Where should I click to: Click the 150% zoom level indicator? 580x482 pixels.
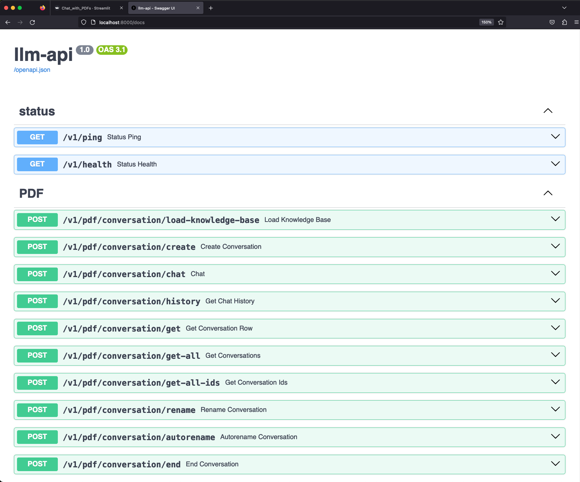tap(486, 22)
